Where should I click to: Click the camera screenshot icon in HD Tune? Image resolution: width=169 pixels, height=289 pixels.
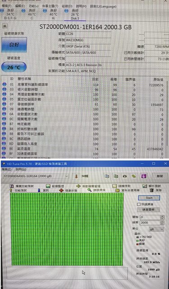click(x=125, y=176)
